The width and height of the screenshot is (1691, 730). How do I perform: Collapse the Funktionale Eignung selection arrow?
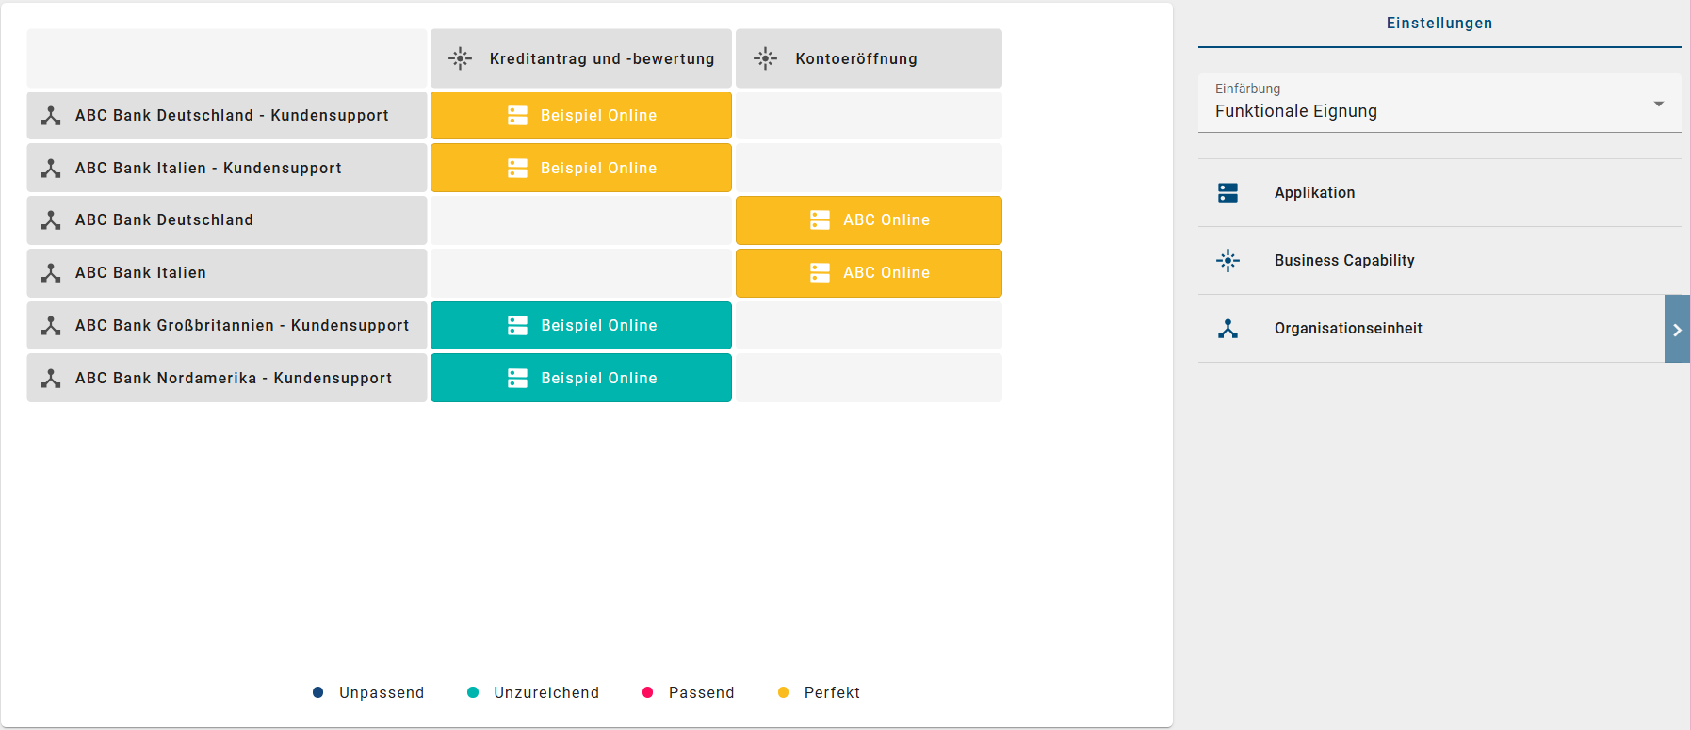pos(1659,104)
